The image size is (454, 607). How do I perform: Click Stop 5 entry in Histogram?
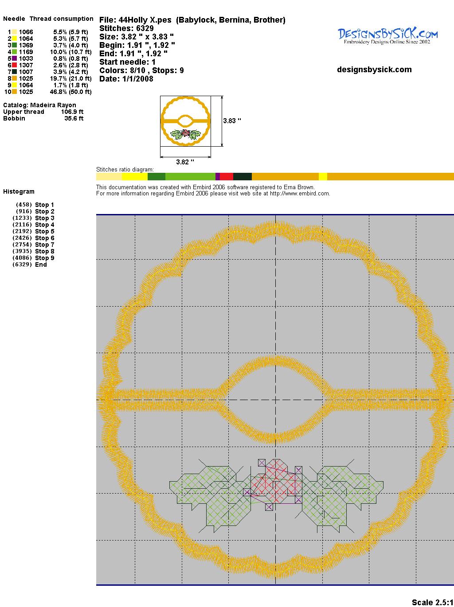coord(44,231)
